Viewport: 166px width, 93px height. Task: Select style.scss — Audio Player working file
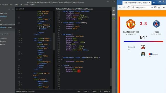pos(8,24)
